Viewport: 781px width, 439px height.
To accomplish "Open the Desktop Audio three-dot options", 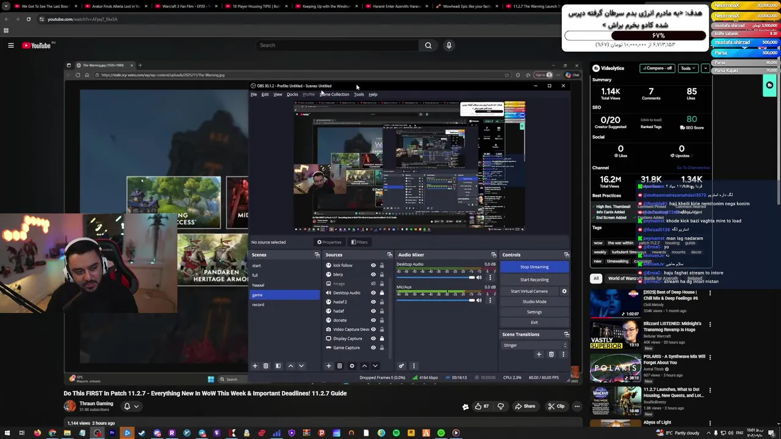I will (489, 277).
